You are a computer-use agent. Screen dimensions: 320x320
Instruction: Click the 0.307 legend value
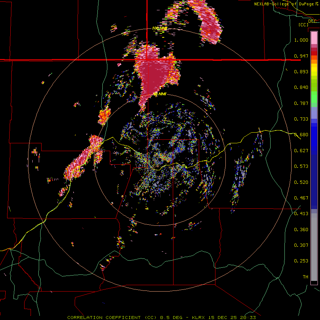click(x=301, y=245)
